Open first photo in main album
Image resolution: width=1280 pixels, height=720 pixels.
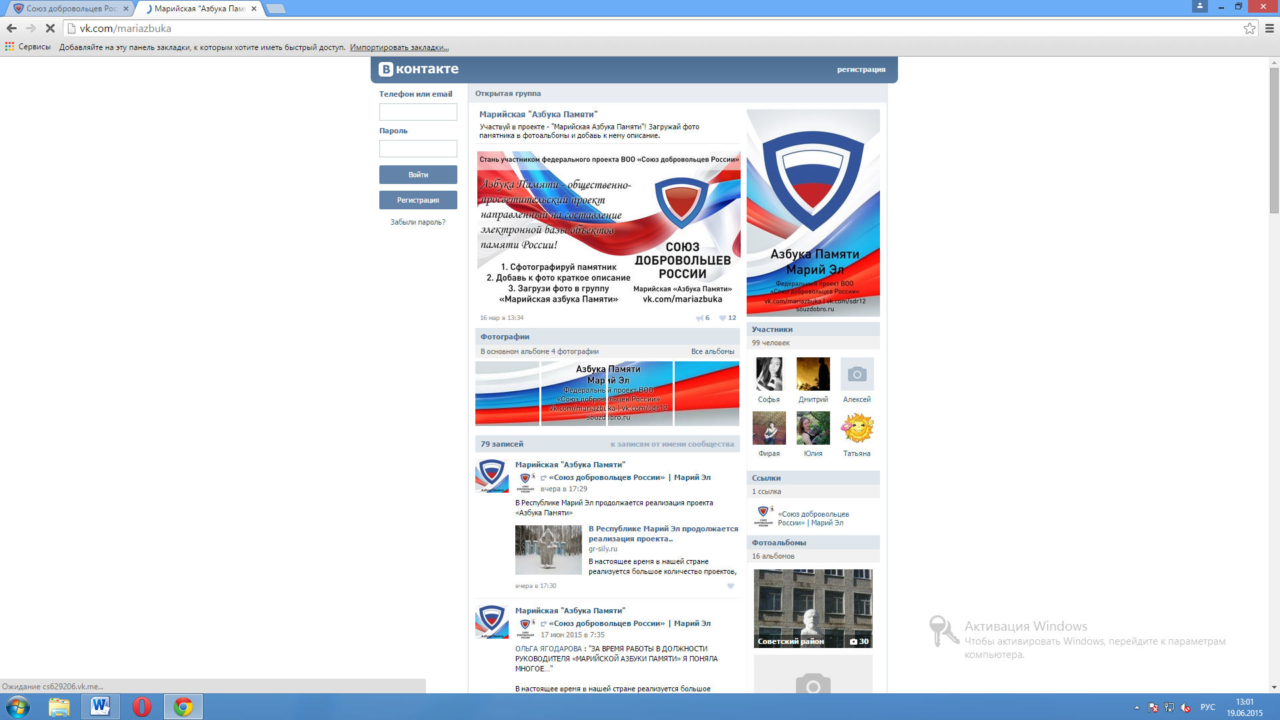[x=507, y=393]
